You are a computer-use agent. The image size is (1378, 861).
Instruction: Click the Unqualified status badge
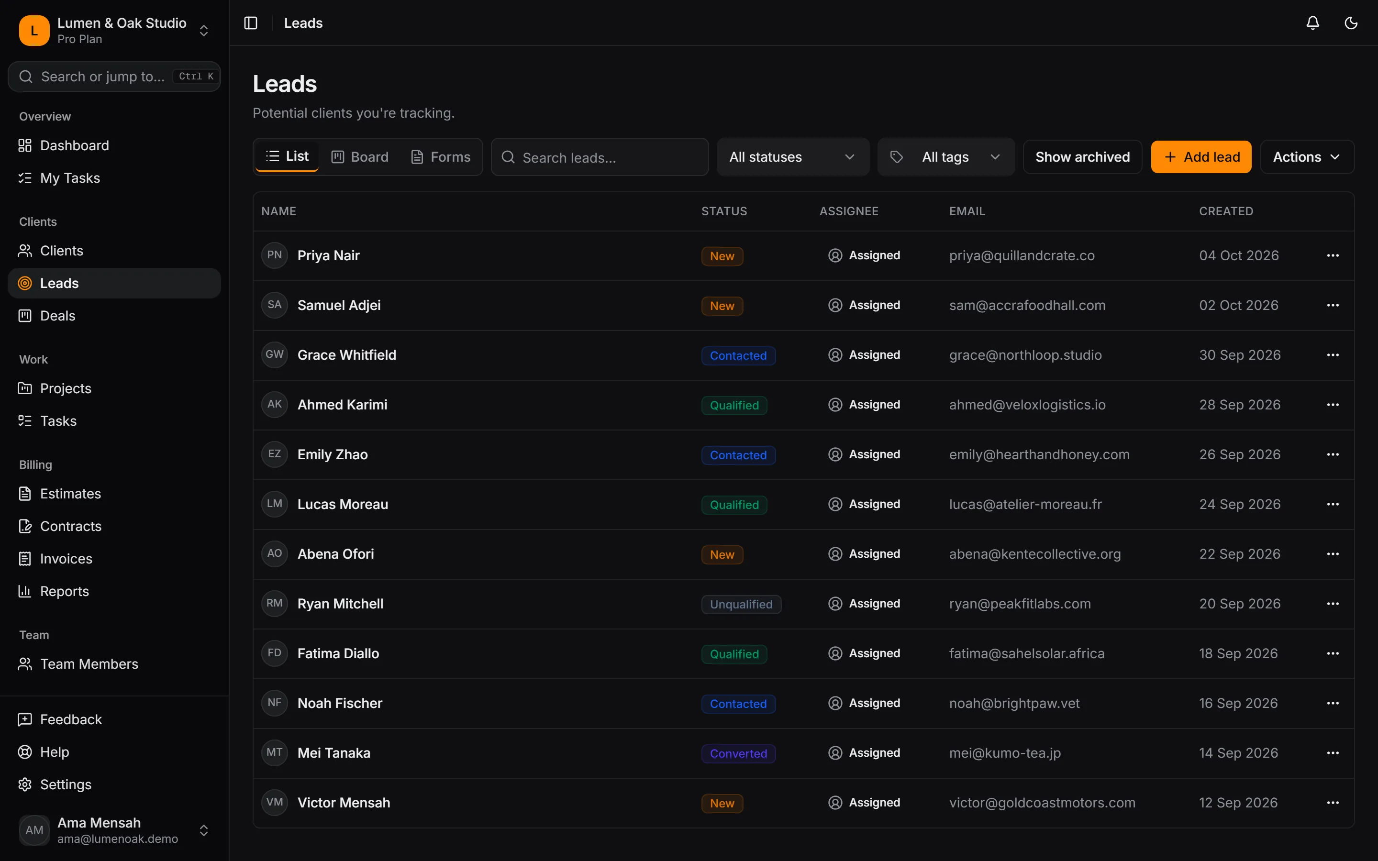coord(741,605)
